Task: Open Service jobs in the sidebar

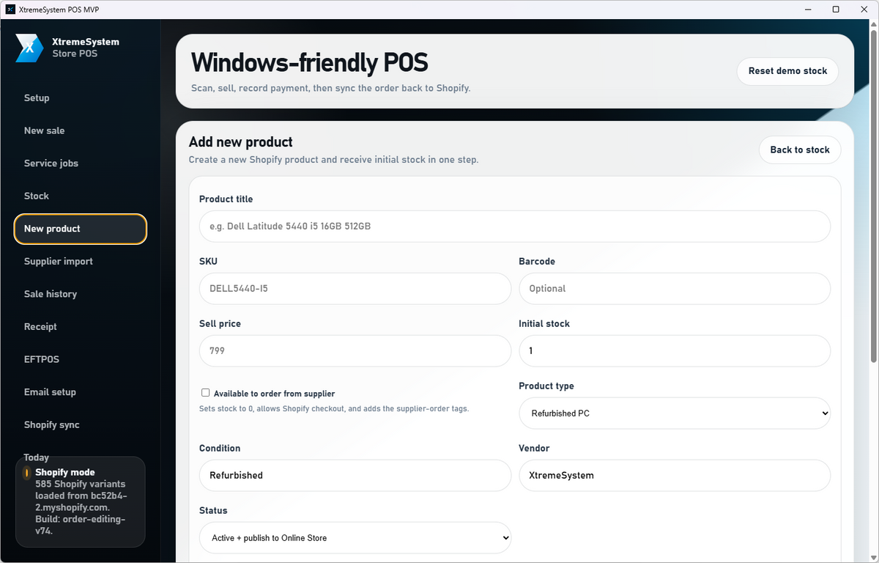Action: point(81,163)
